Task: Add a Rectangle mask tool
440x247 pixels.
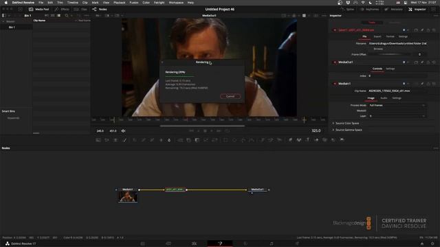Action: [x=225, y=140]
